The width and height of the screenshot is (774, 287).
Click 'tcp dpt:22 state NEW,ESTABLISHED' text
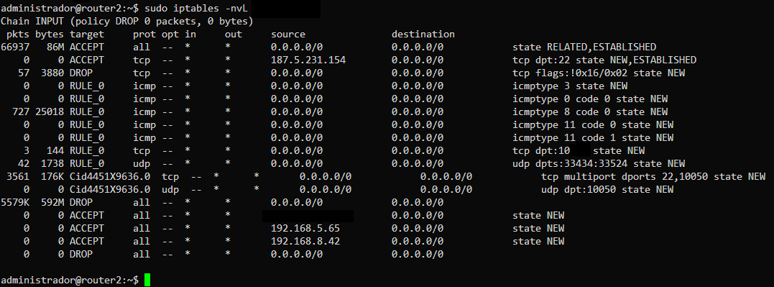604,60
